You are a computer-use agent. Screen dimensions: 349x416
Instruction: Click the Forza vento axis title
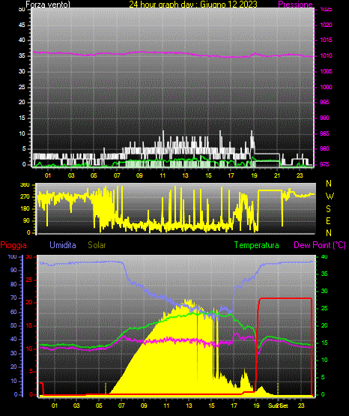pyautogui.click(x=48, y=4)
